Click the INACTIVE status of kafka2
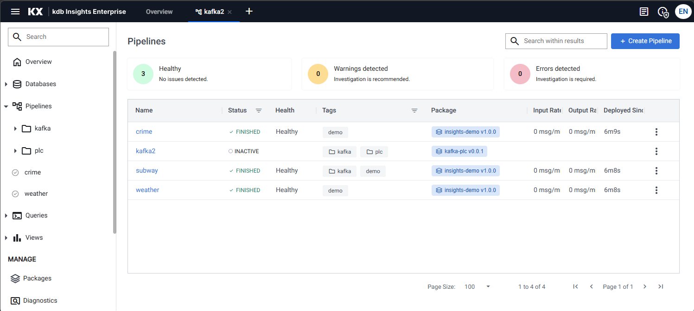 [244, 151]
